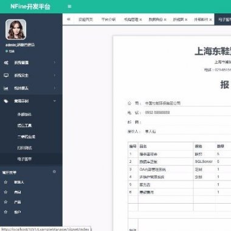
Task: Click the tag icon for 常用示例
Action: 6,101
